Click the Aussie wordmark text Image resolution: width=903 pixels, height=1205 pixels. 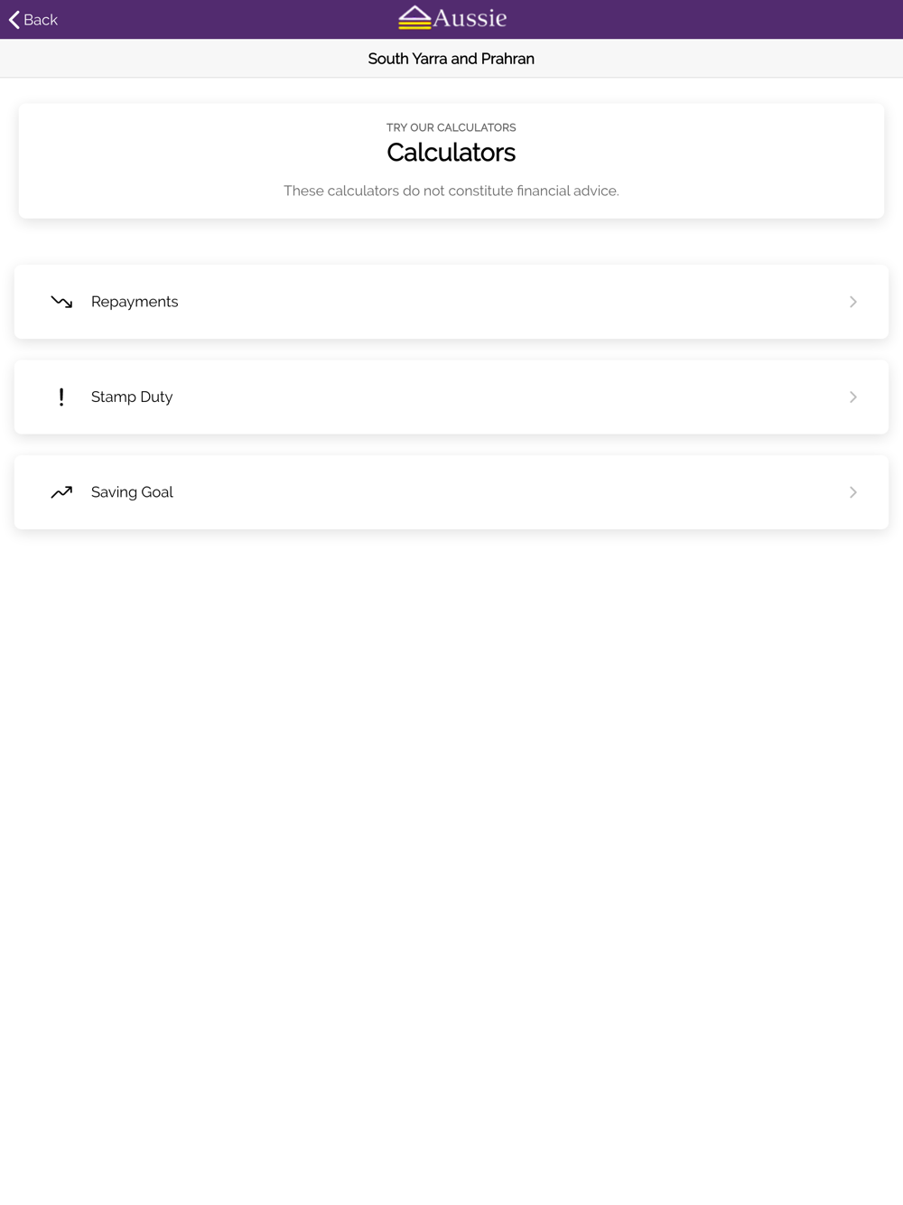(x=470, y=17)
